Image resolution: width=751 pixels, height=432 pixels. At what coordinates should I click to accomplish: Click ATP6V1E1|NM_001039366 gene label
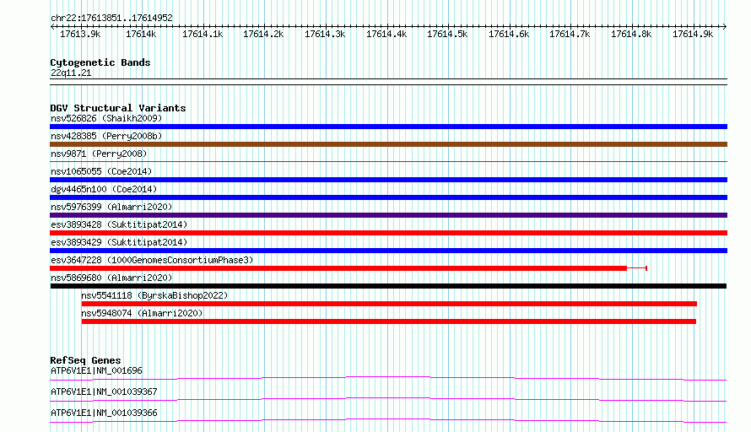coord(104,413)
